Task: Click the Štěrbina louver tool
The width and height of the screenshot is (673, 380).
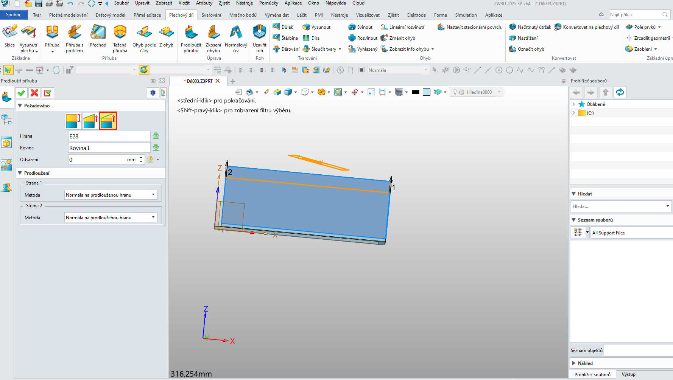Action: tap(285, 38)
